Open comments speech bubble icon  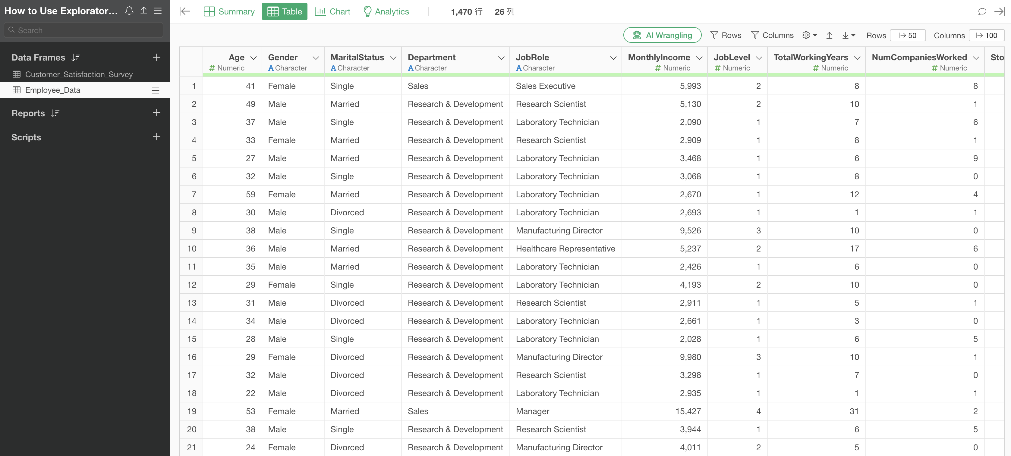(x=982, y=11)
